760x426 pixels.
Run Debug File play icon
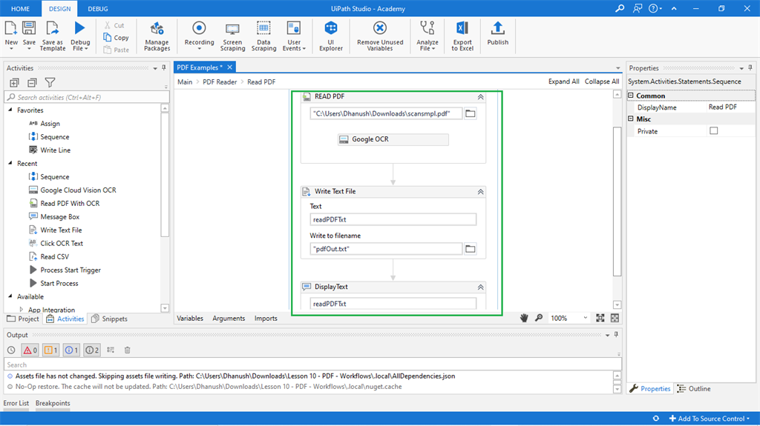[80, 29]
